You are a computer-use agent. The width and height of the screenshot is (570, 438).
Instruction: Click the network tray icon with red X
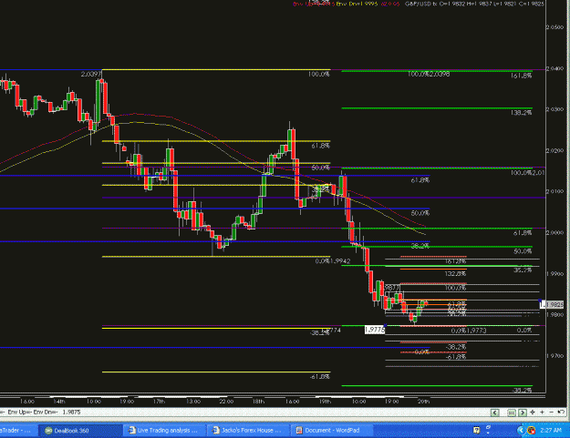531,431
